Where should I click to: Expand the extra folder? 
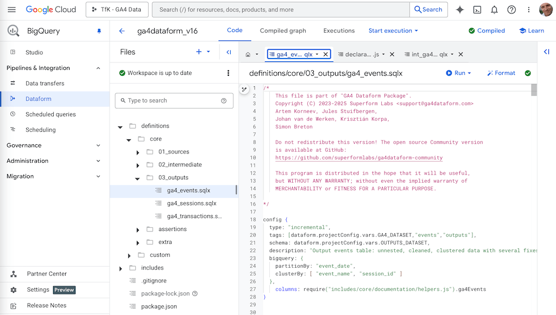(137, 243)
